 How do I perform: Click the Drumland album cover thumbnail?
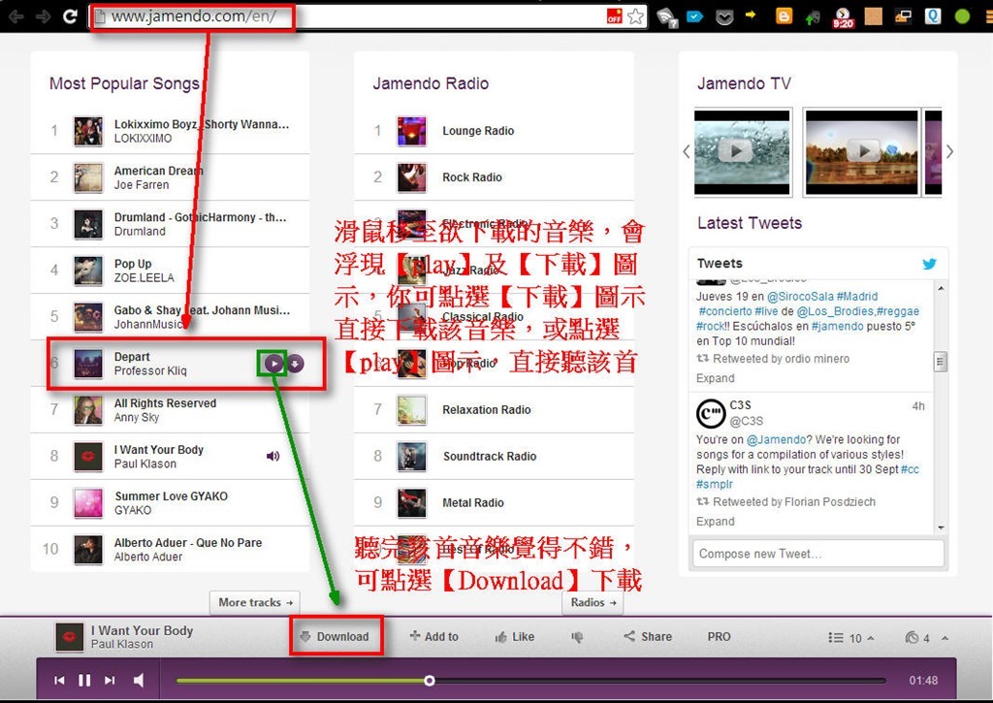point(88,224)
